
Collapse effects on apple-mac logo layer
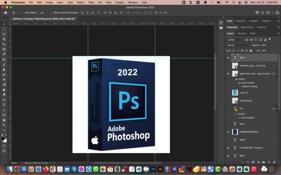(277, 74)
